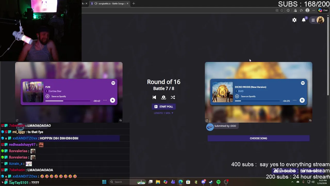Click chat username redheadshayy97
The height and width of the screenshot is (186, 330).
[x=22, y=145]
